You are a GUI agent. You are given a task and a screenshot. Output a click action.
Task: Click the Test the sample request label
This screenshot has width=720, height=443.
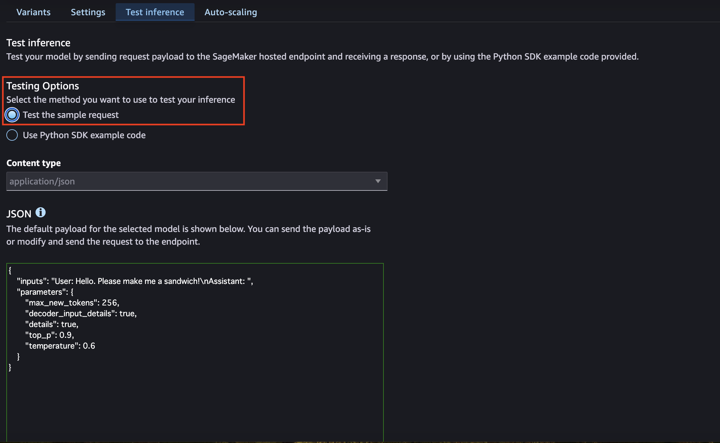(x=71, y=115)
